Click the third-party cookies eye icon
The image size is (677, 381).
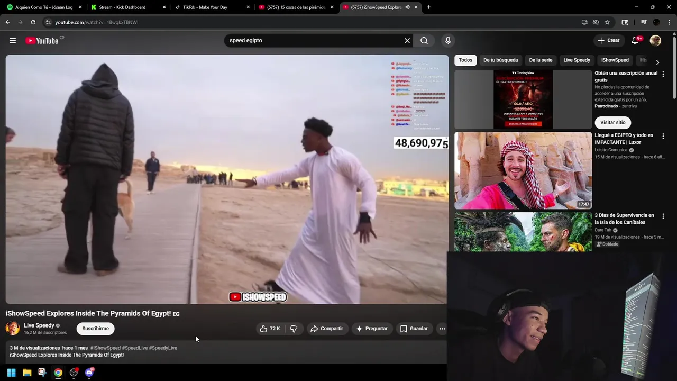pyautogui.click(x=596, y=22)
